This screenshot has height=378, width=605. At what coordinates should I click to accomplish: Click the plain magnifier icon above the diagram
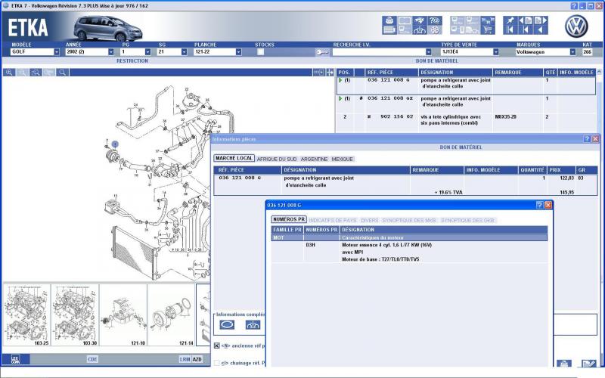(x=62, y=73)
